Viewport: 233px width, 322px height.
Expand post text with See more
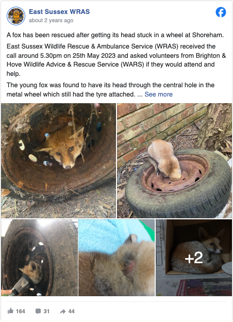point(158,94)
